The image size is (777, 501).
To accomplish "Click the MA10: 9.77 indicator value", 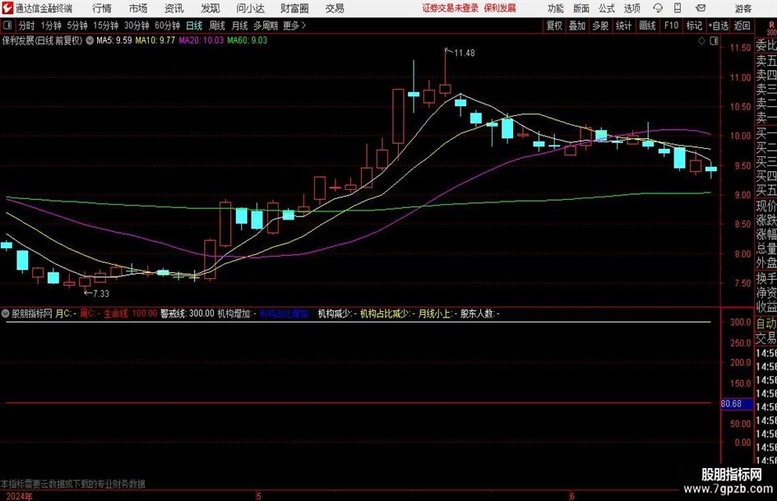I will [x=155, y=40].
